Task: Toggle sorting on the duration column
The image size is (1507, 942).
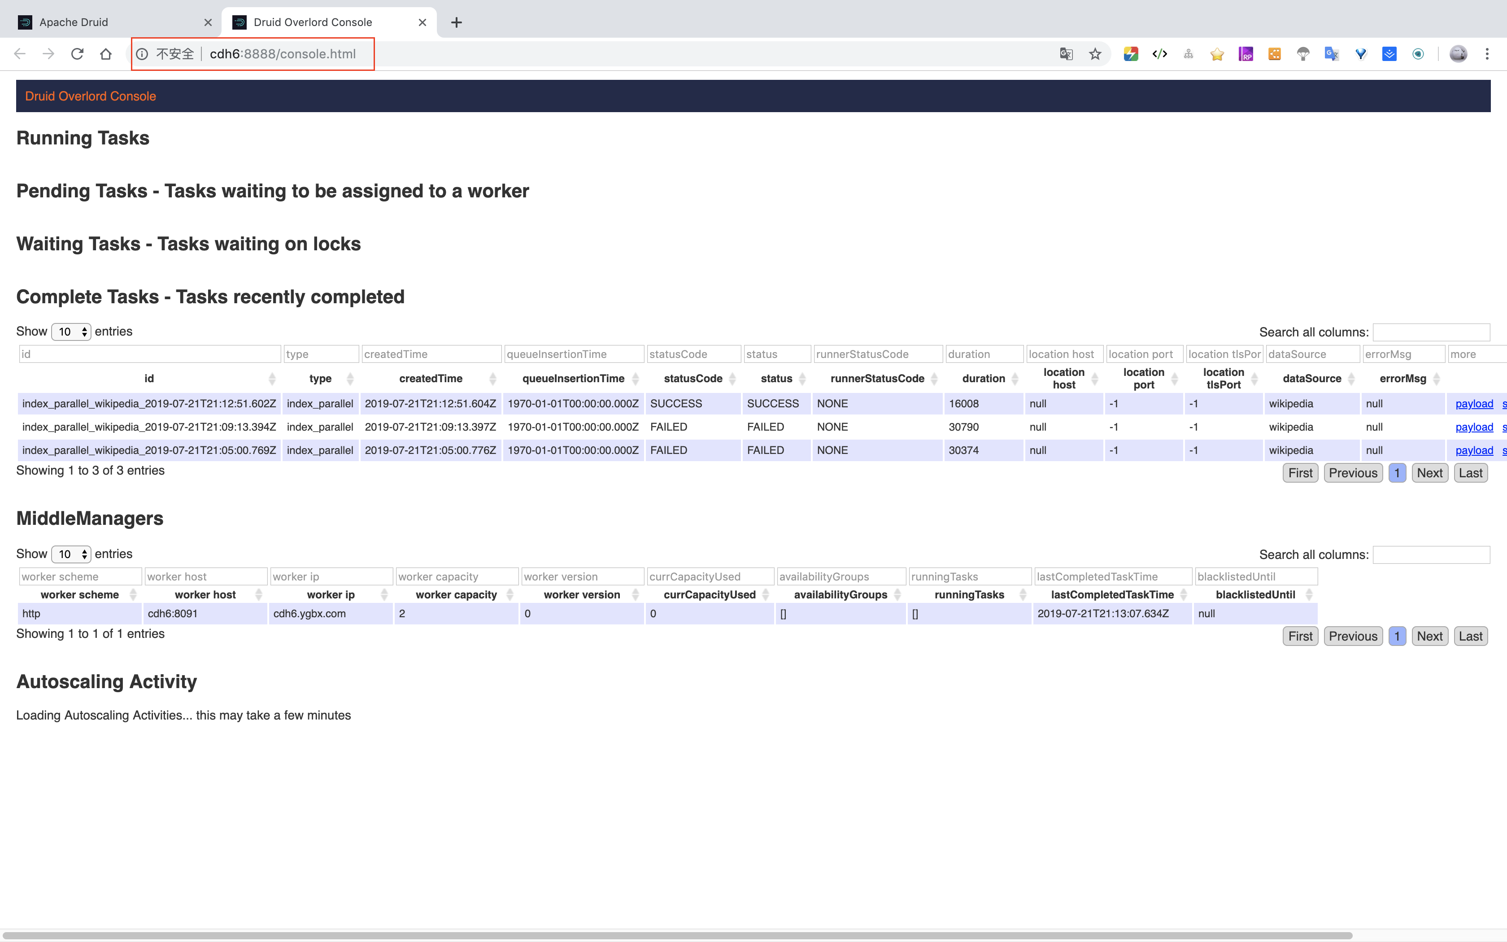Action: tap(983, 379)
